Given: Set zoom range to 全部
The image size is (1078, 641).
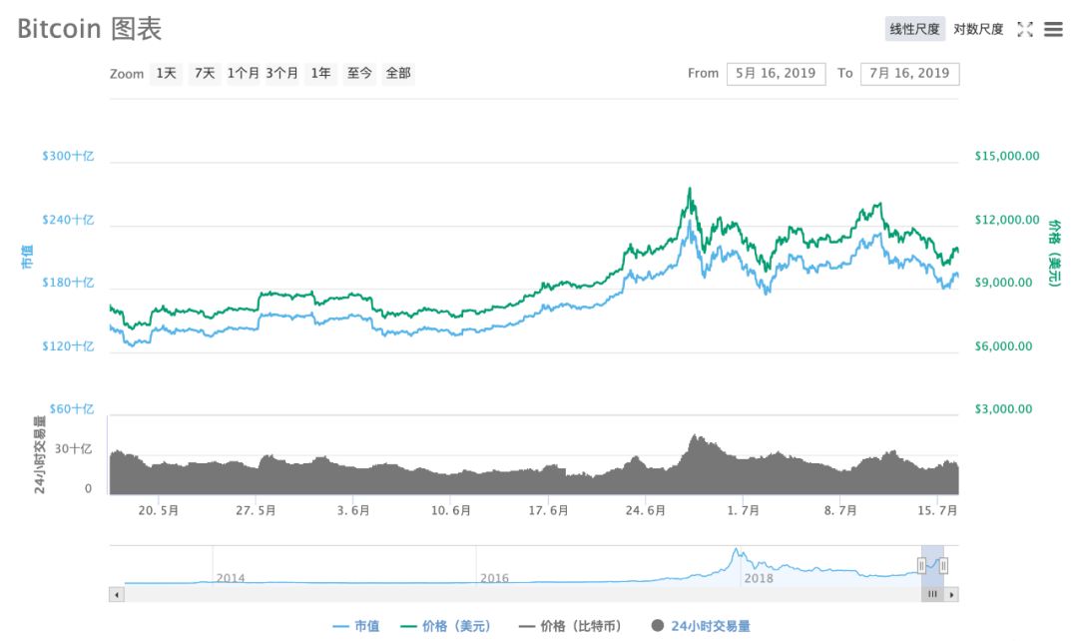Looking at the screenshot, I should (x=398, y=73).
